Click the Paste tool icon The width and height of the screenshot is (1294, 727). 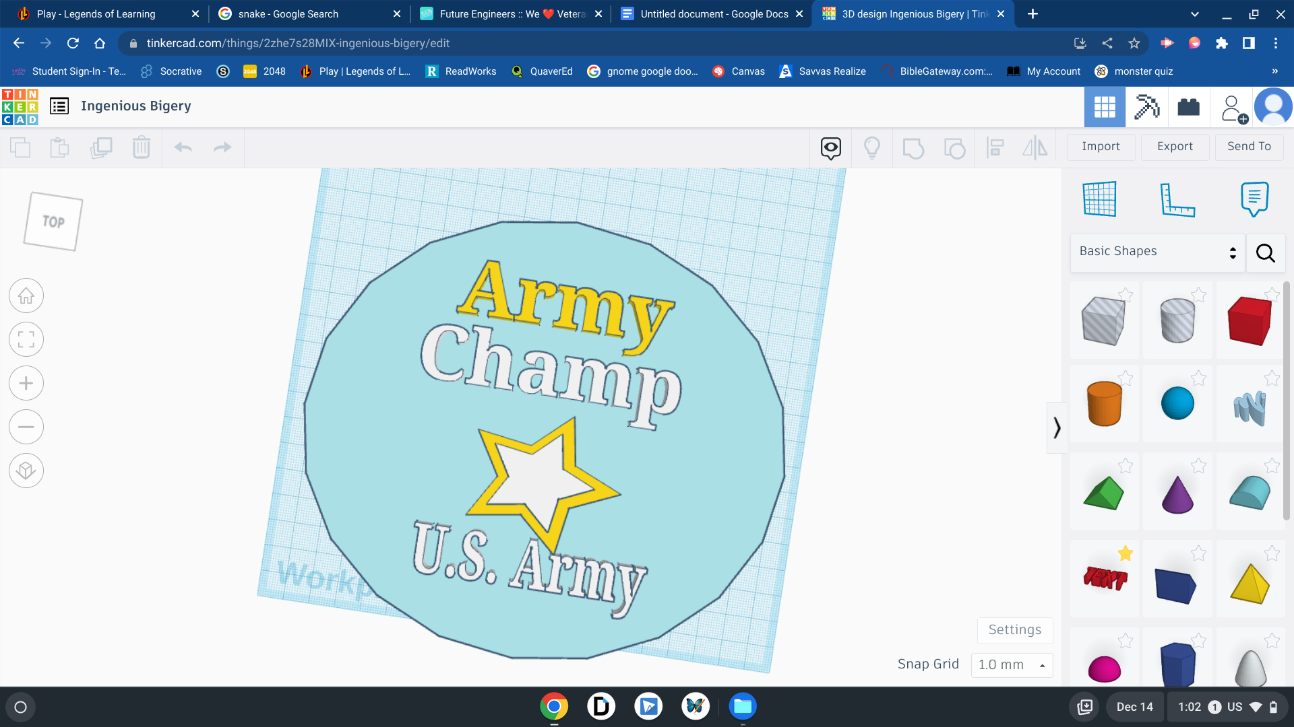click(x=60, y=147)
